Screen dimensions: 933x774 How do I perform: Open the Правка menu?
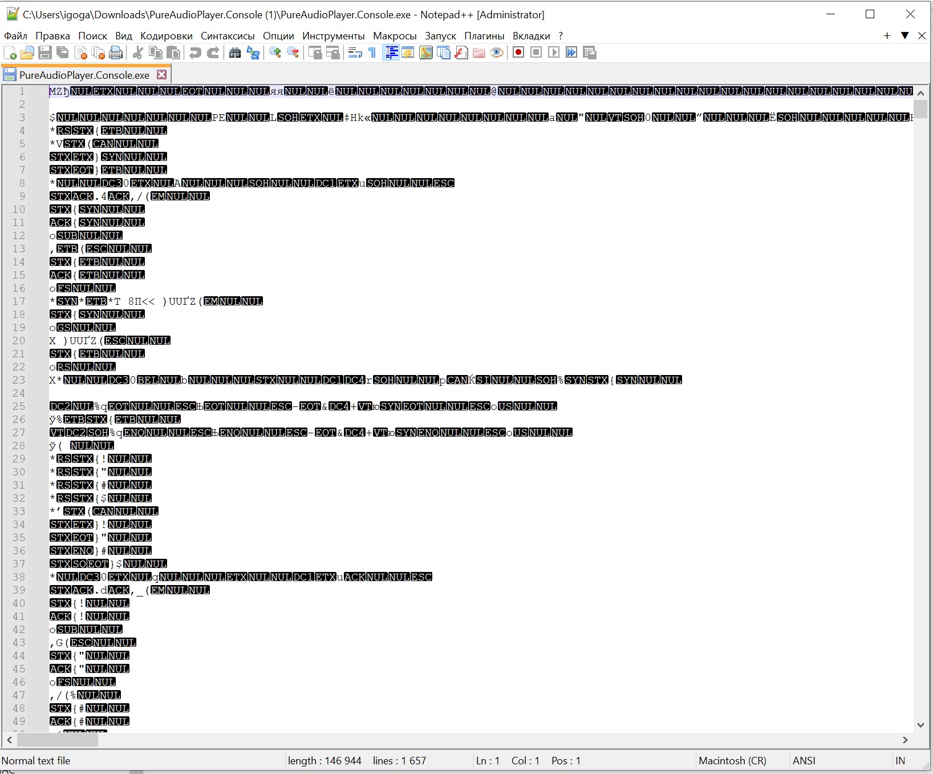tap(52, 36)
